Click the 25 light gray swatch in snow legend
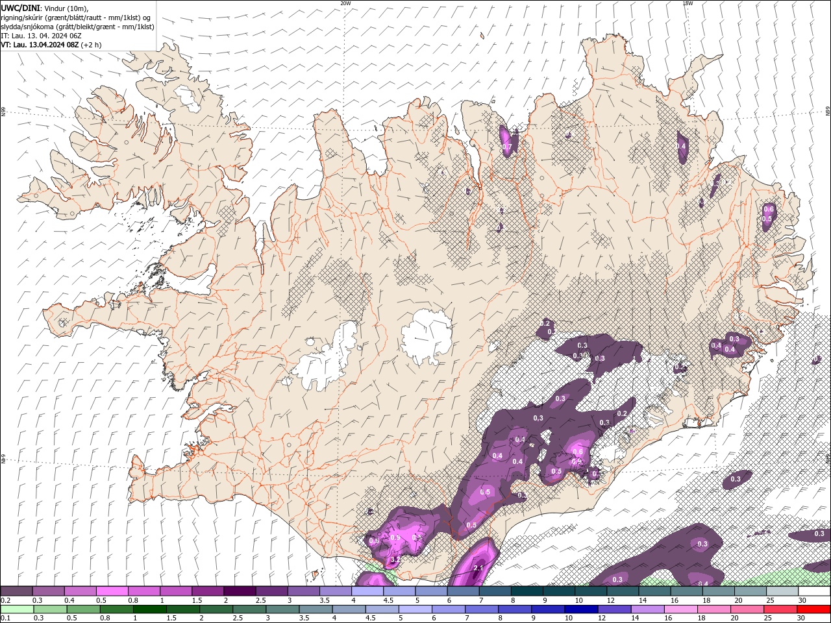The width and height of the screenshot is (831, 623). [x=782, y=591]
